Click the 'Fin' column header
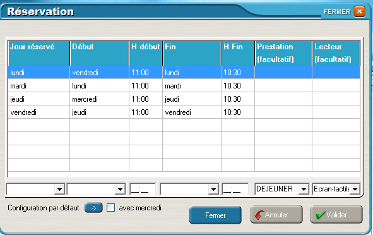 pyautogui.click(x=192, y=53)
